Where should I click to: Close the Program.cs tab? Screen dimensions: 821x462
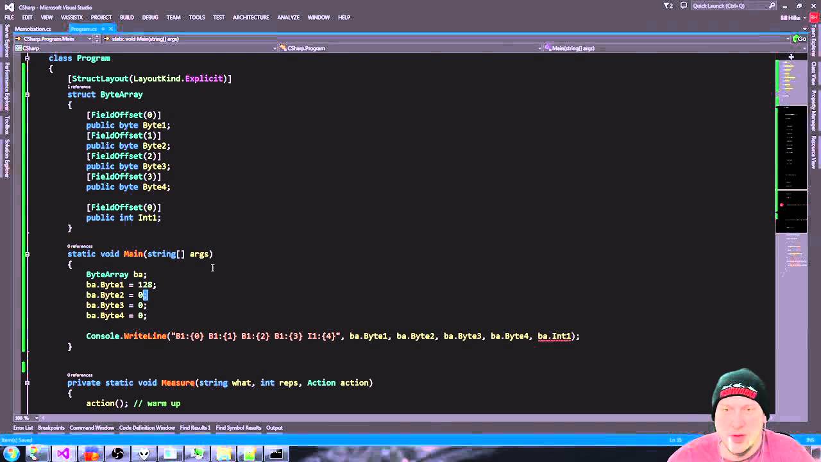tap(110, 29)
